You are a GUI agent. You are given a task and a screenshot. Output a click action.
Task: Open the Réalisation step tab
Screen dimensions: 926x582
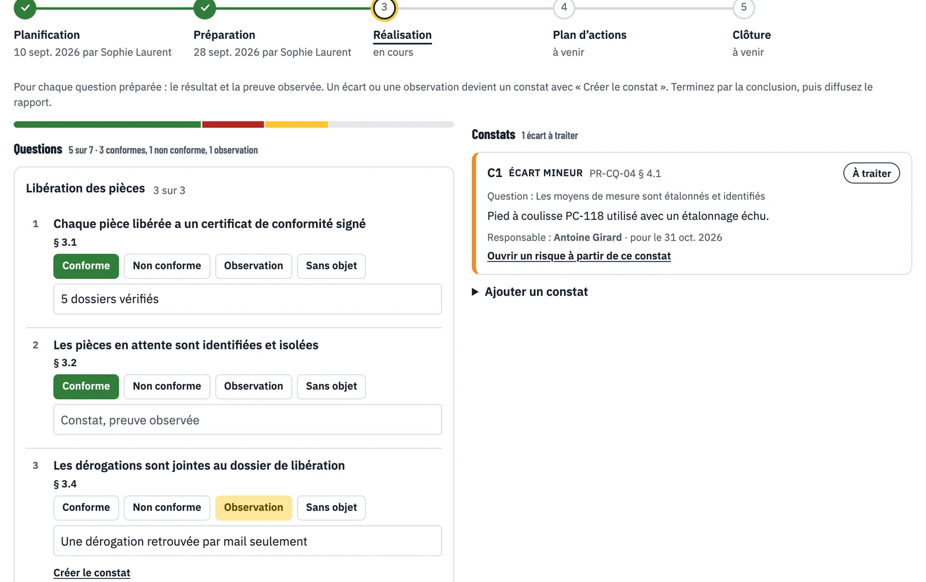[x=402, y=35]
